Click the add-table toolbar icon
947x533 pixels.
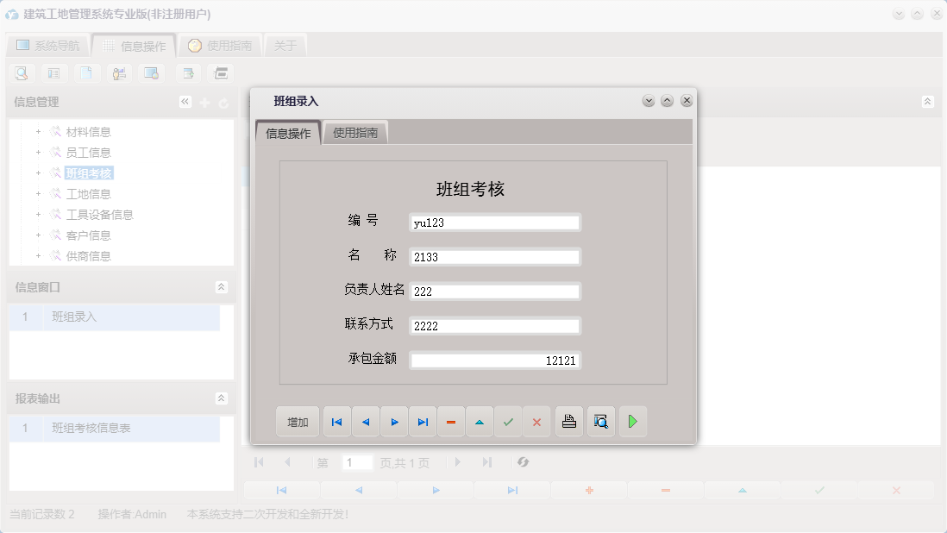point(188,72)
